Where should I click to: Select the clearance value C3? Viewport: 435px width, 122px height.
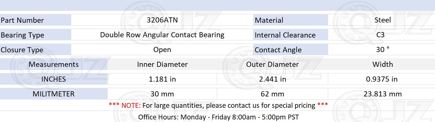tap(380, 35)
